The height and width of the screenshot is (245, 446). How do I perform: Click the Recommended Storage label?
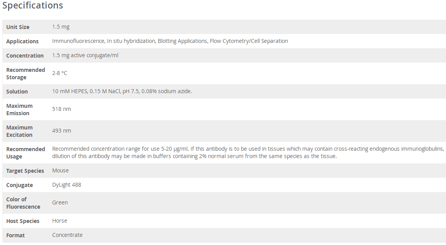pyautogui.click(x=26, y=73)
